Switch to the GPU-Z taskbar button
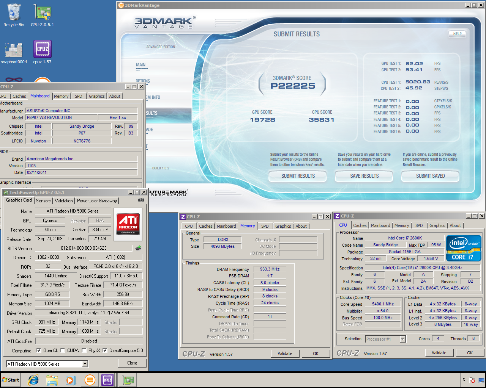The height and width of the screenshot is (388, 486). coord(128,380)
